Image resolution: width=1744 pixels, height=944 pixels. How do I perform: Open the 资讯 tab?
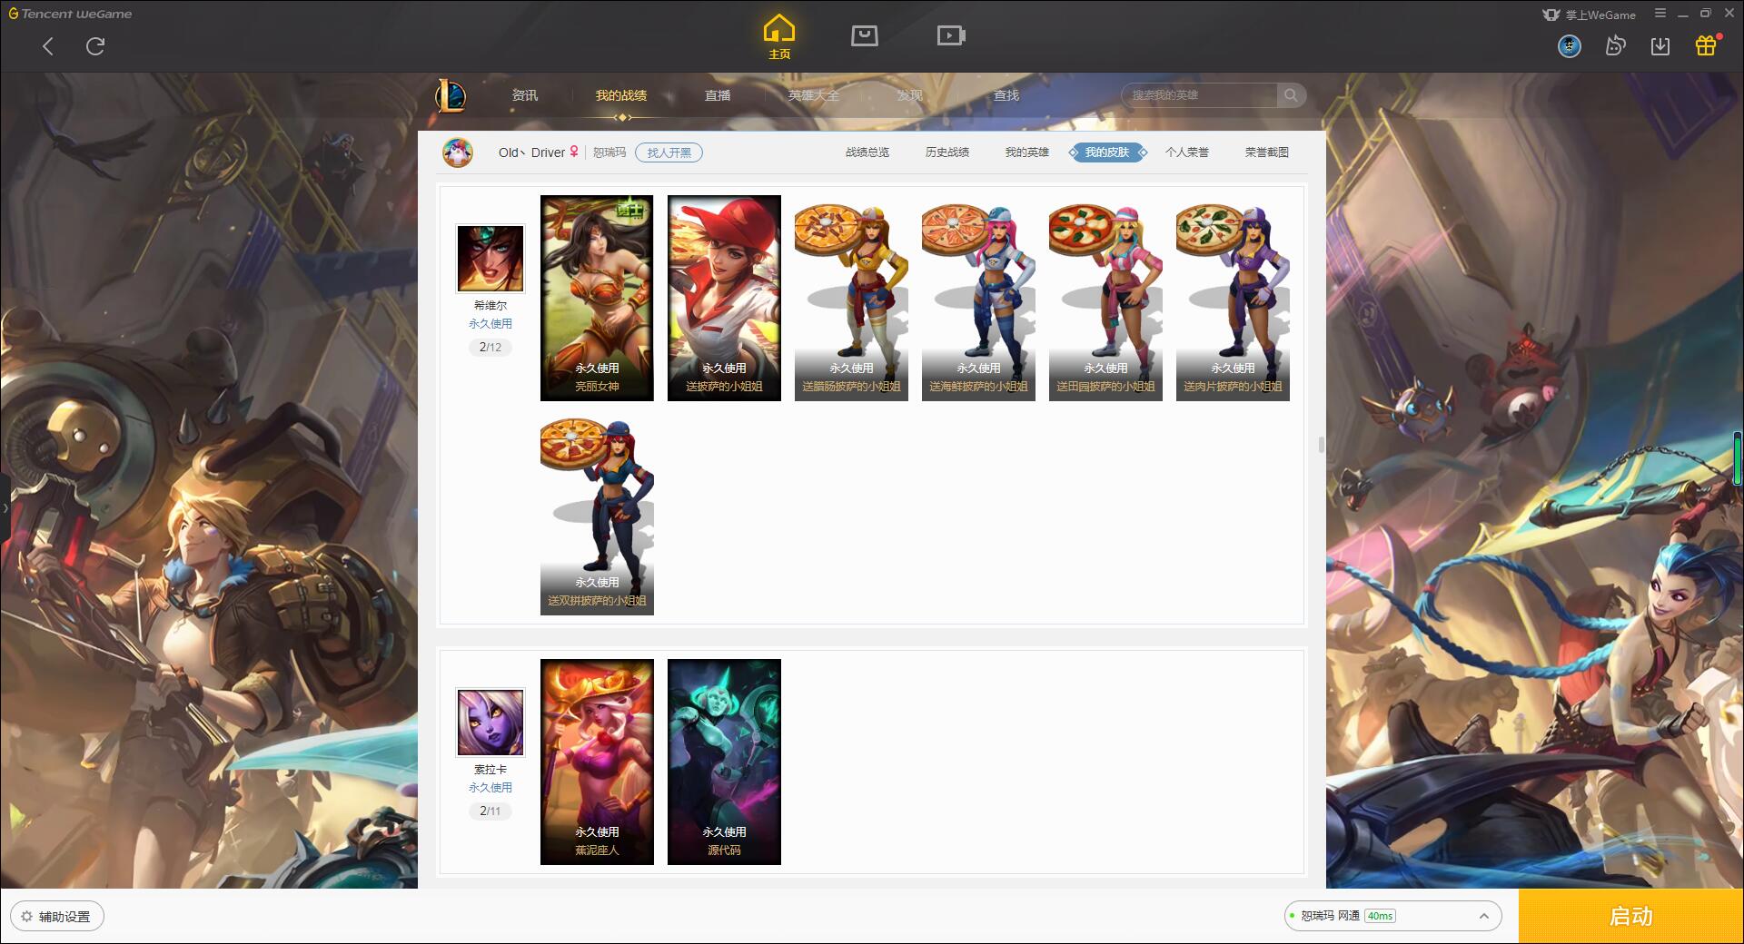pyautogui.click(x=525, y=95)
